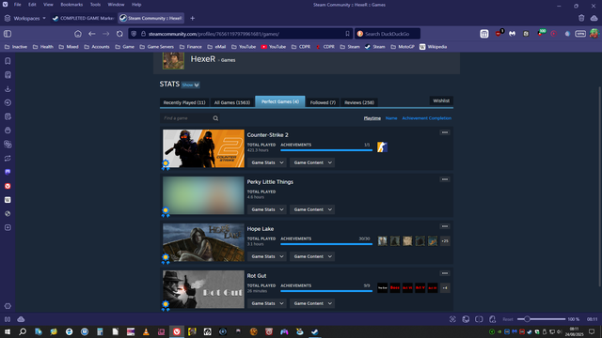602x338 pixels.
Task: Bookmark this page with the bookmark icon
Action: click(x=347, y=34)
